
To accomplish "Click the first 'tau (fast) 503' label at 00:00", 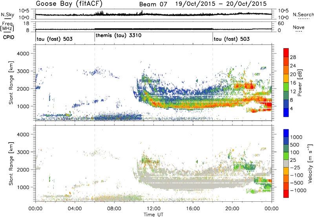I will click(x=55, y=39).
